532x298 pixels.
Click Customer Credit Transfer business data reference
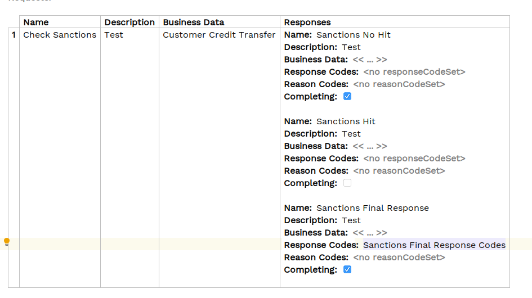[x=219, y=35]
